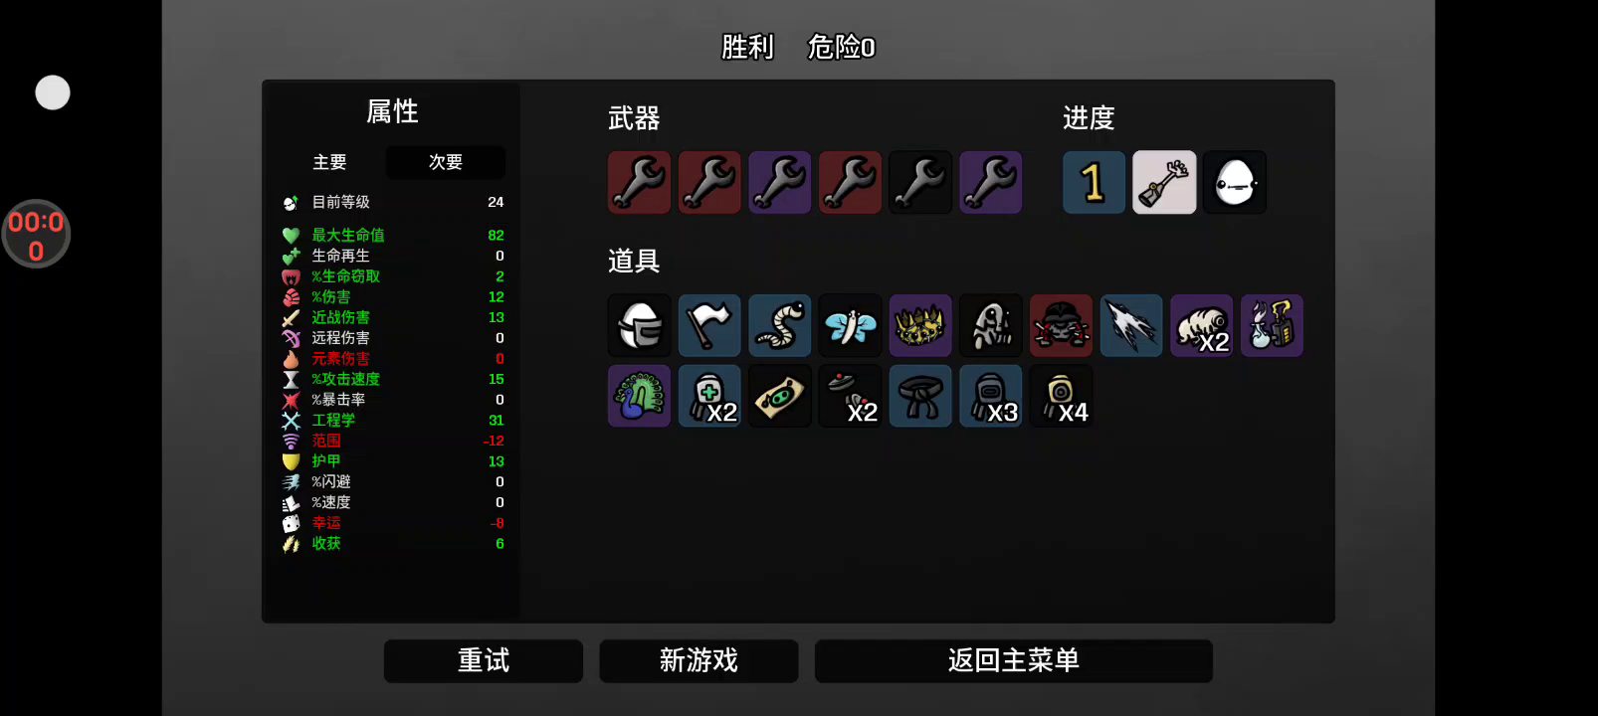Select the first red wrench weapon
Image resolution: width=1598 pixels, height=716 pixels.
[x=639, y=182]
